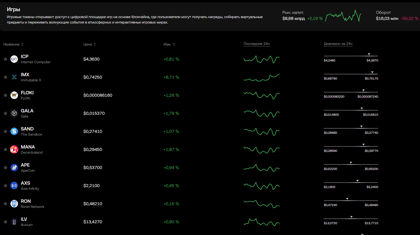Viewport: 420px width, 235px height.
Task: Click the Последние 24ч column header
Action: tap(257, 44)
